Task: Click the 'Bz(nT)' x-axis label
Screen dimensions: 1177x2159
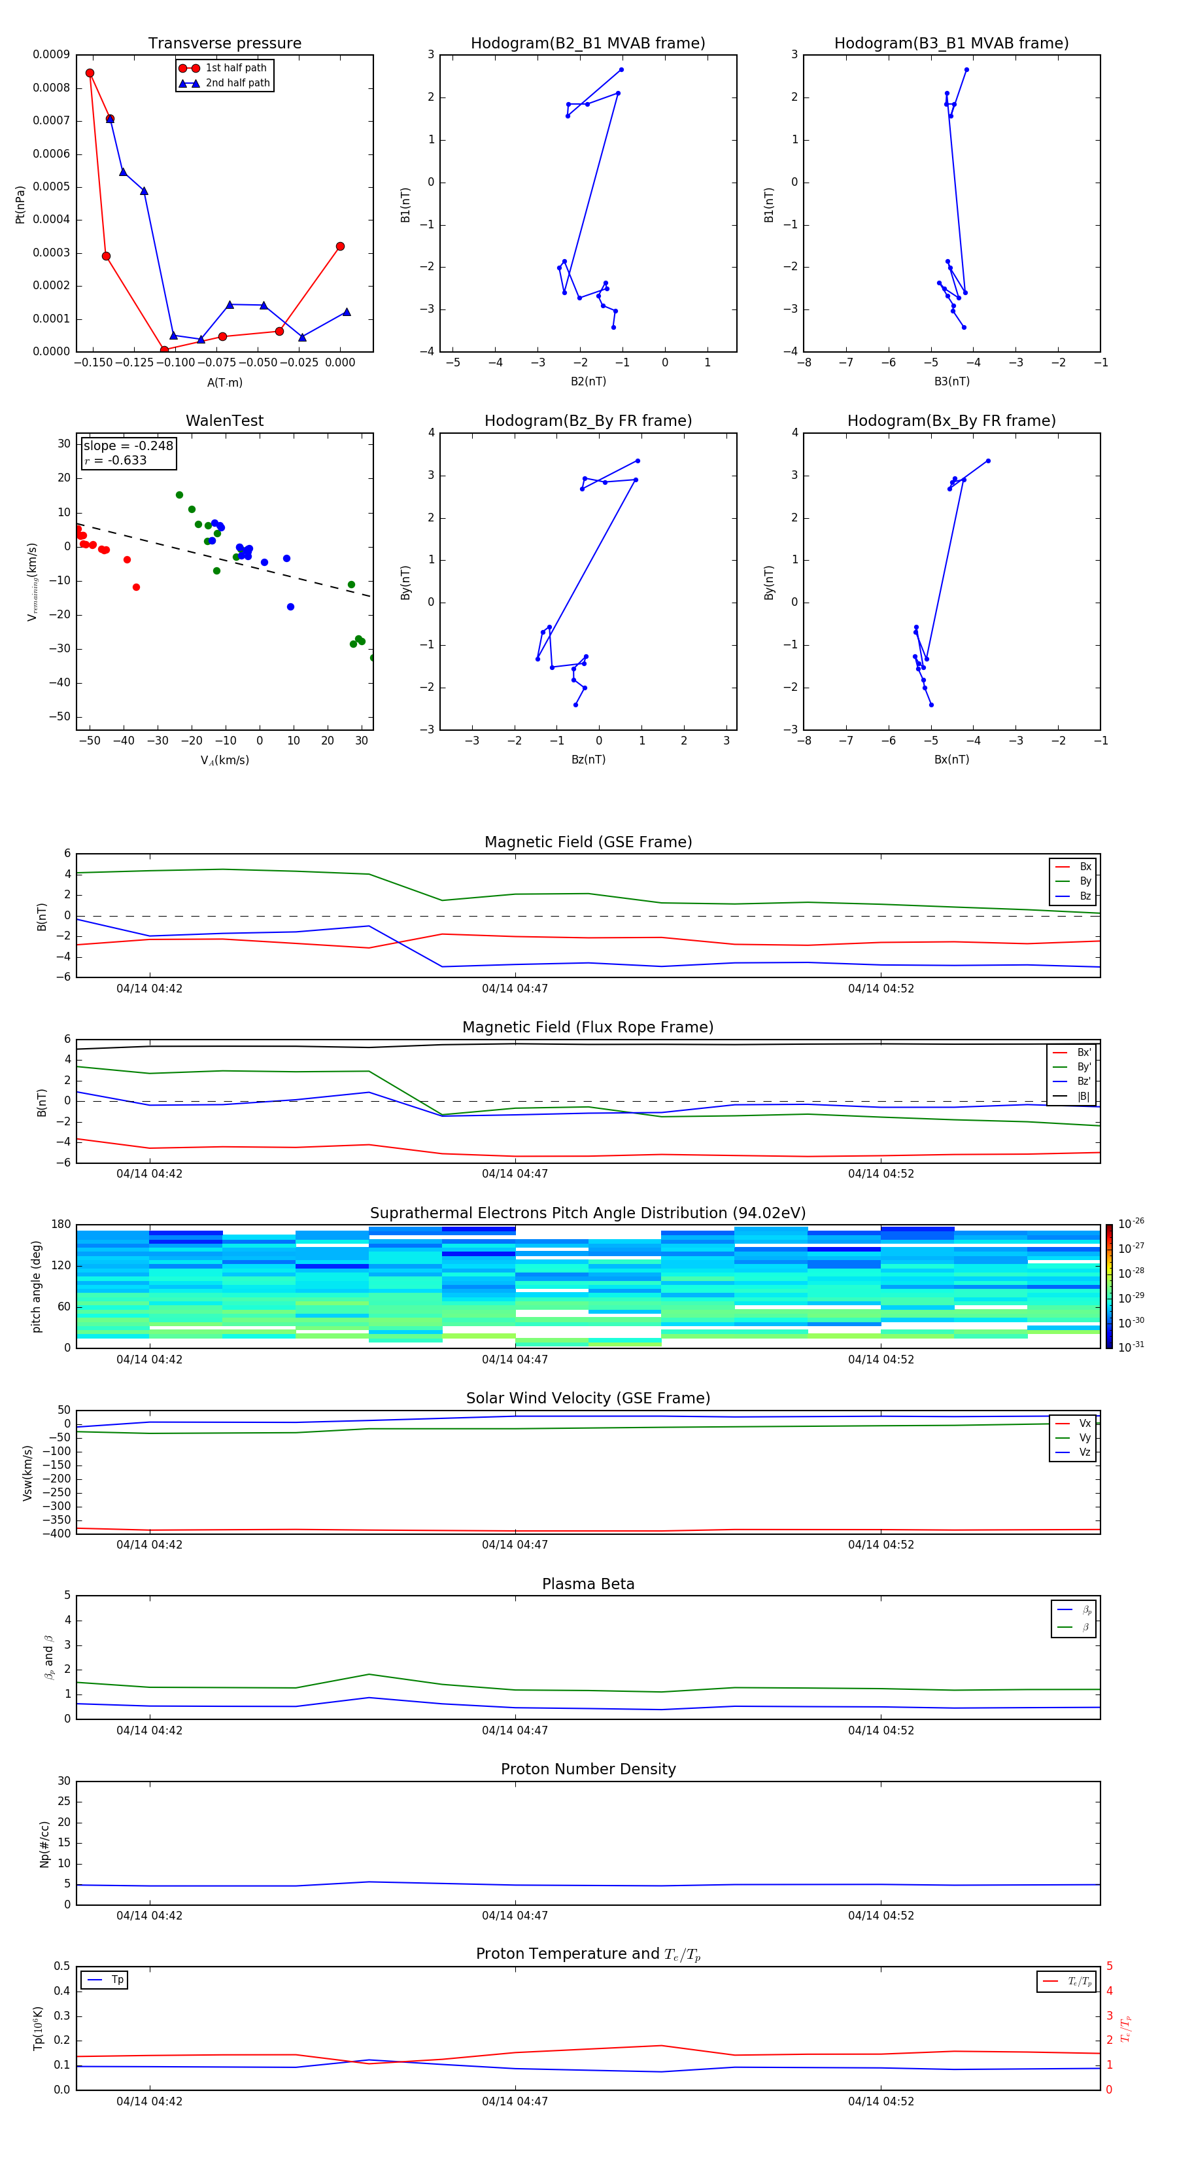Action: 588,760
